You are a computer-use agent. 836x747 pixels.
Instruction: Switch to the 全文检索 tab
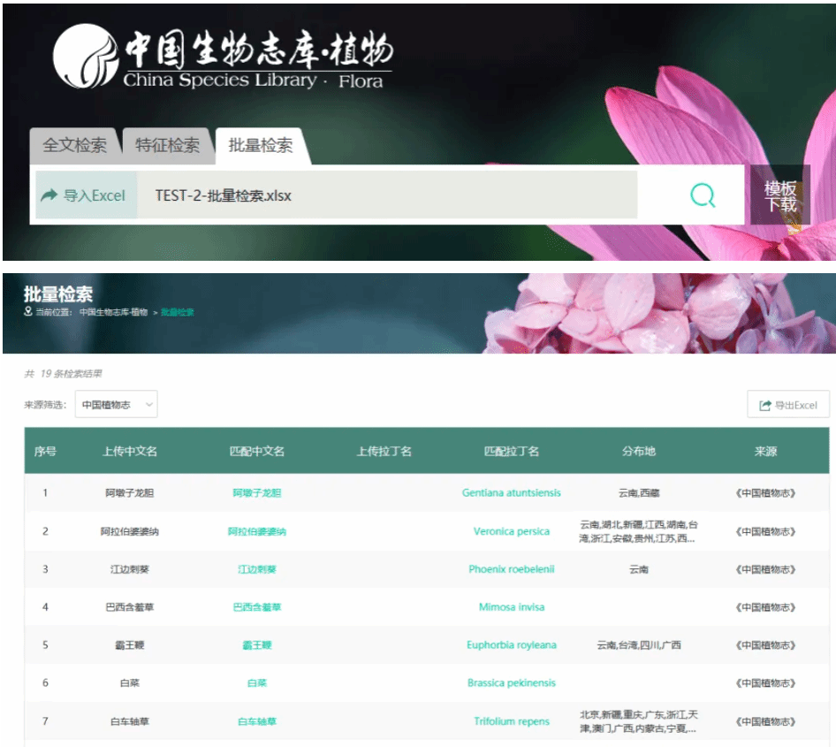pyautogui.click(x=75, y=146)
